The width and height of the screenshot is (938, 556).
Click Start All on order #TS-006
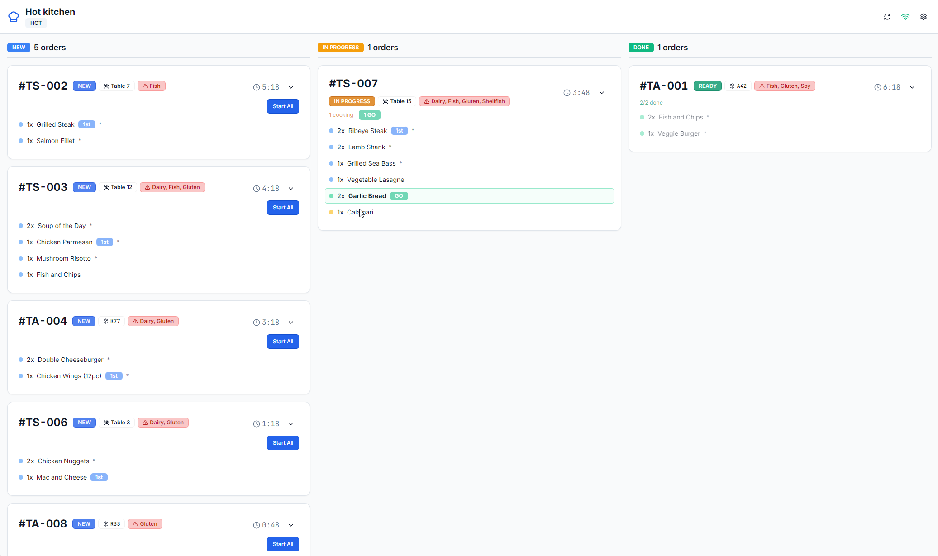[x=283, y=443]
